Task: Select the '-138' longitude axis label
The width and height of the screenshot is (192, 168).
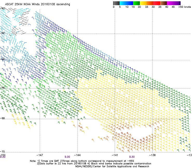Action: coord(152,155)
